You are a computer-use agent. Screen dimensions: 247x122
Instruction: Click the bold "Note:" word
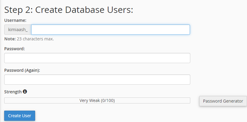10,39
